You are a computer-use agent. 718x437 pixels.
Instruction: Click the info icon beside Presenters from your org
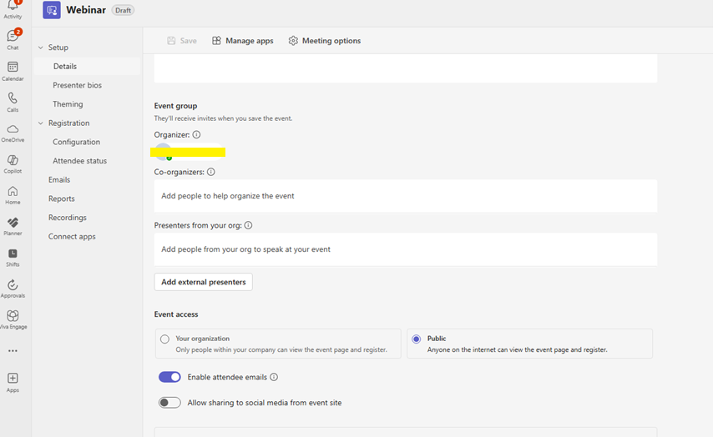pyautogui.click(x=248, y=225)
